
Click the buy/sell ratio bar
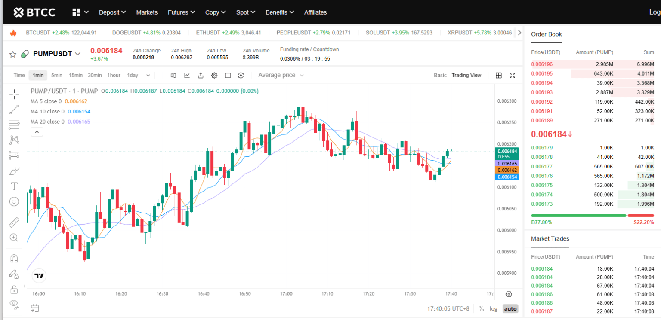coord(592,215)
